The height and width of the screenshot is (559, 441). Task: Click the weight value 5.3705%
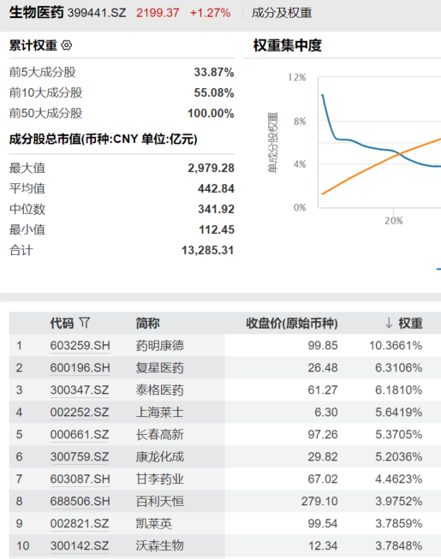pos(398,435)
